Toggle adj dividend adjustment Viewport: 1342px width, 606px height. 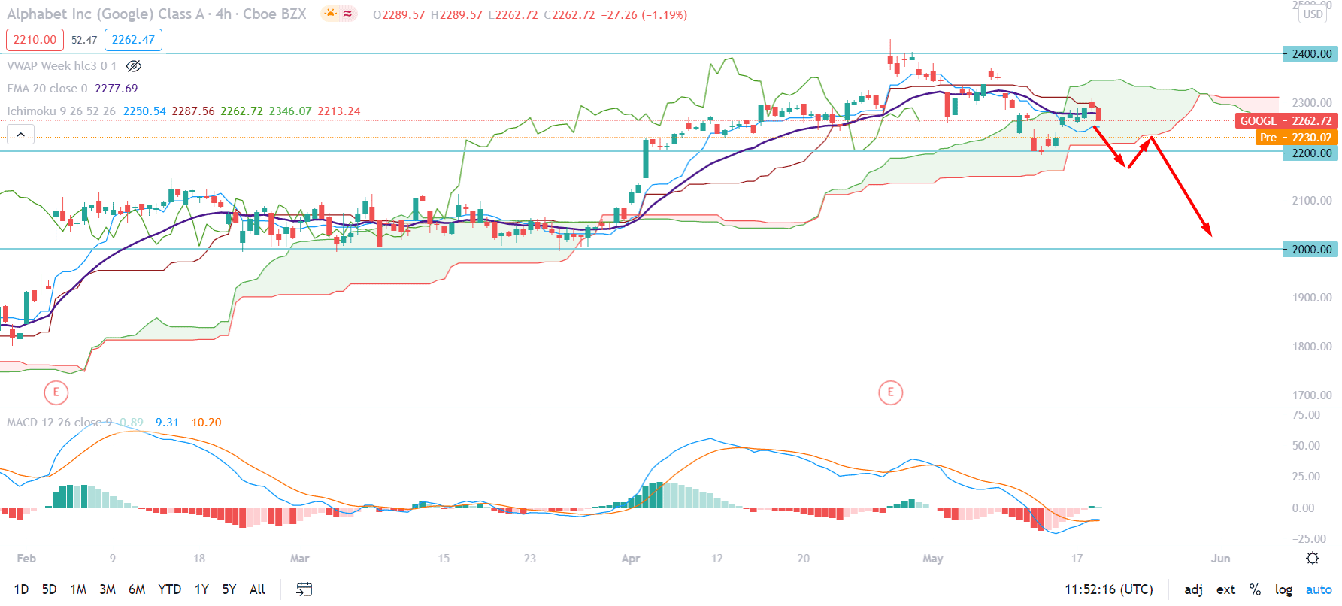tap(1193, 589)
